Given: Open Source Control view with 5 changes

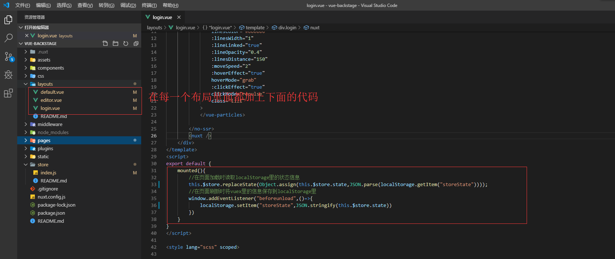Looking at the screenshot, I should 9,57.
